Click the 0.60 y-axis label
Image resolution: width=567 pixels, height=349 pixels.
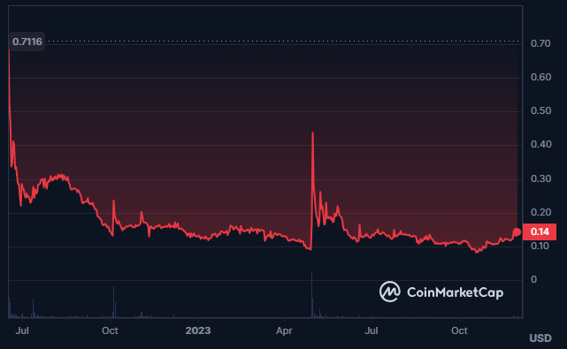[x=540, y=77]
